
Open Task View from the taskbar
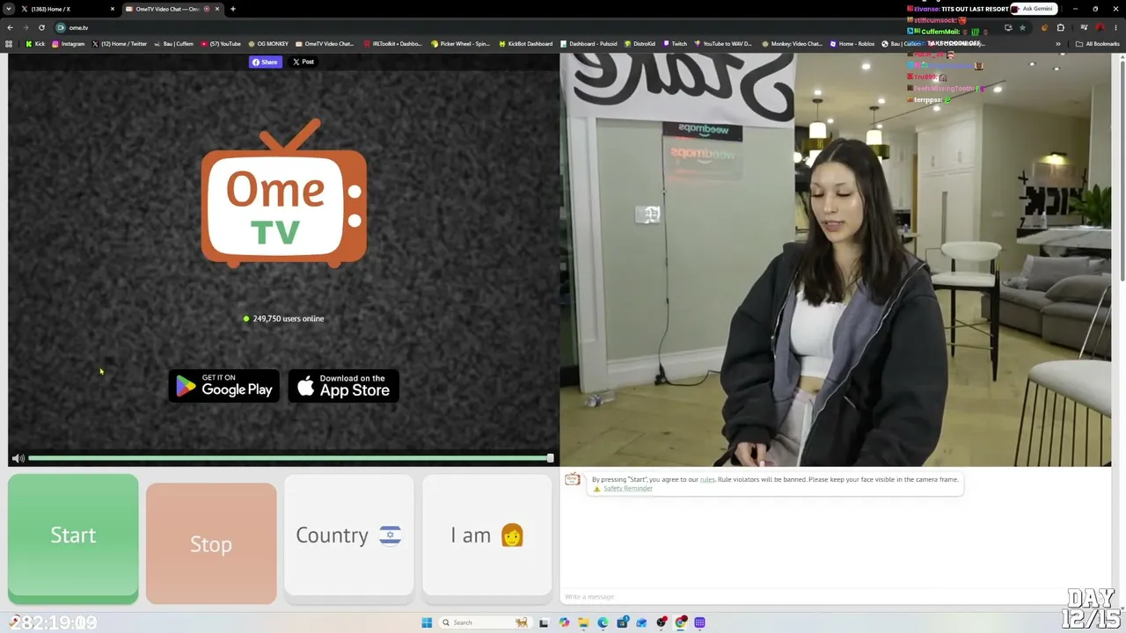(x=544, y=622)
